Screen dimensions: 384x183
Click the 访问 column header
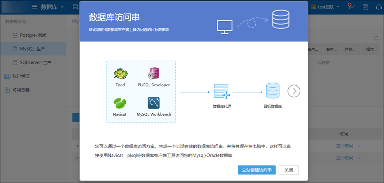pos(344,134)
